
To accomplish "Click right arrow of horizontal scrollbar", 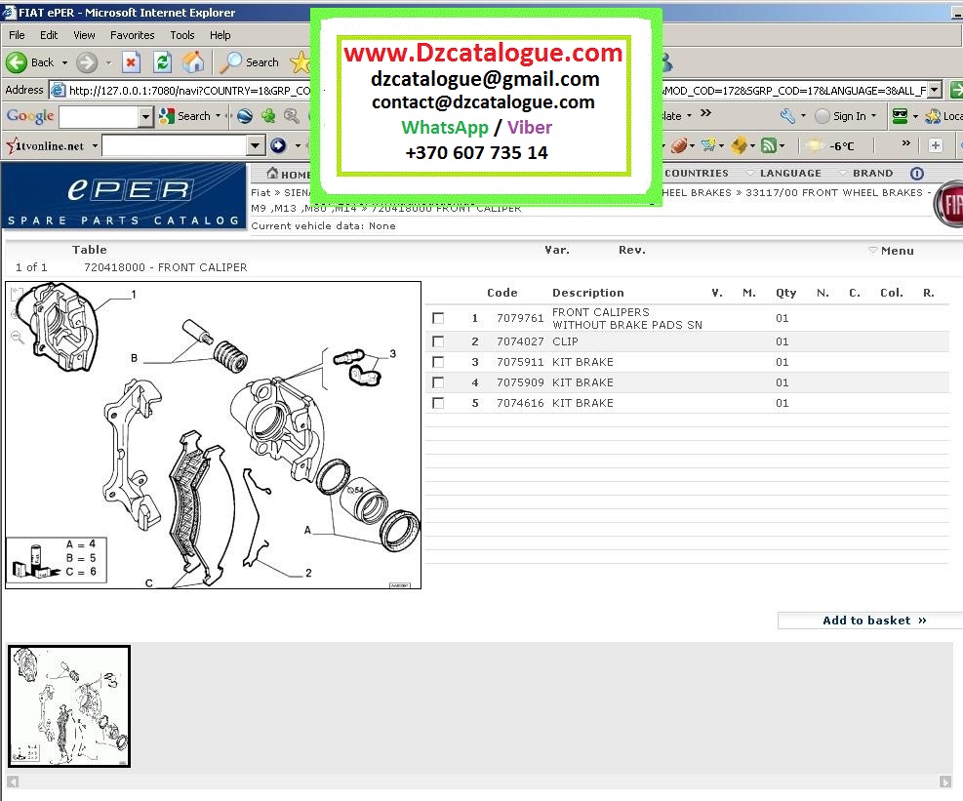I will point(945,781).
